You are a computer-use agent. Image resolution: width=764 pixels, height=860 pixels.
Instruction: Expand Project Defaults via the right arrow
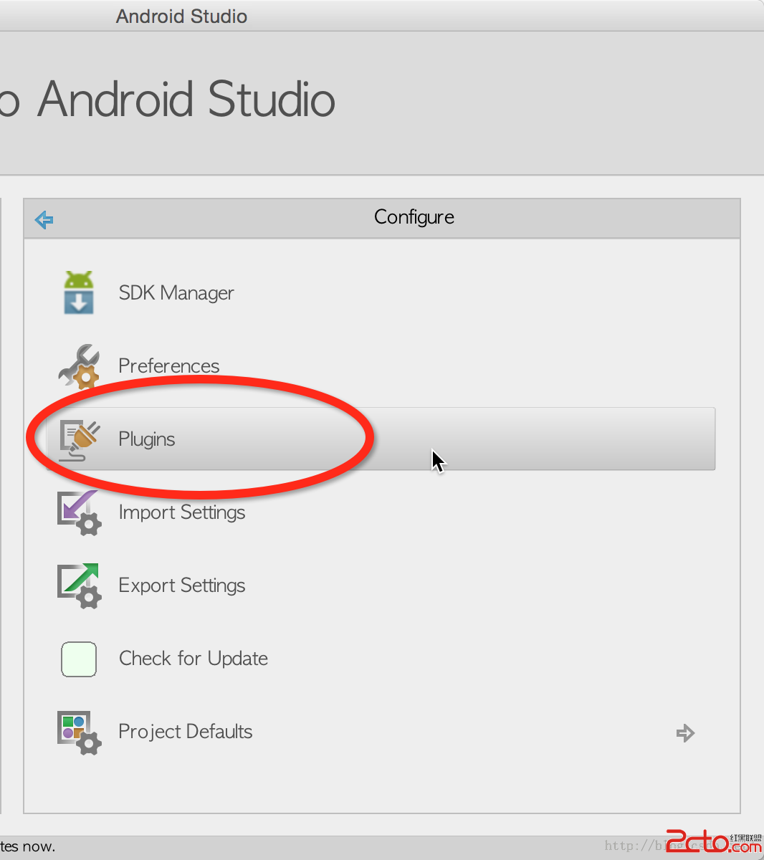(x=685, y=732)
